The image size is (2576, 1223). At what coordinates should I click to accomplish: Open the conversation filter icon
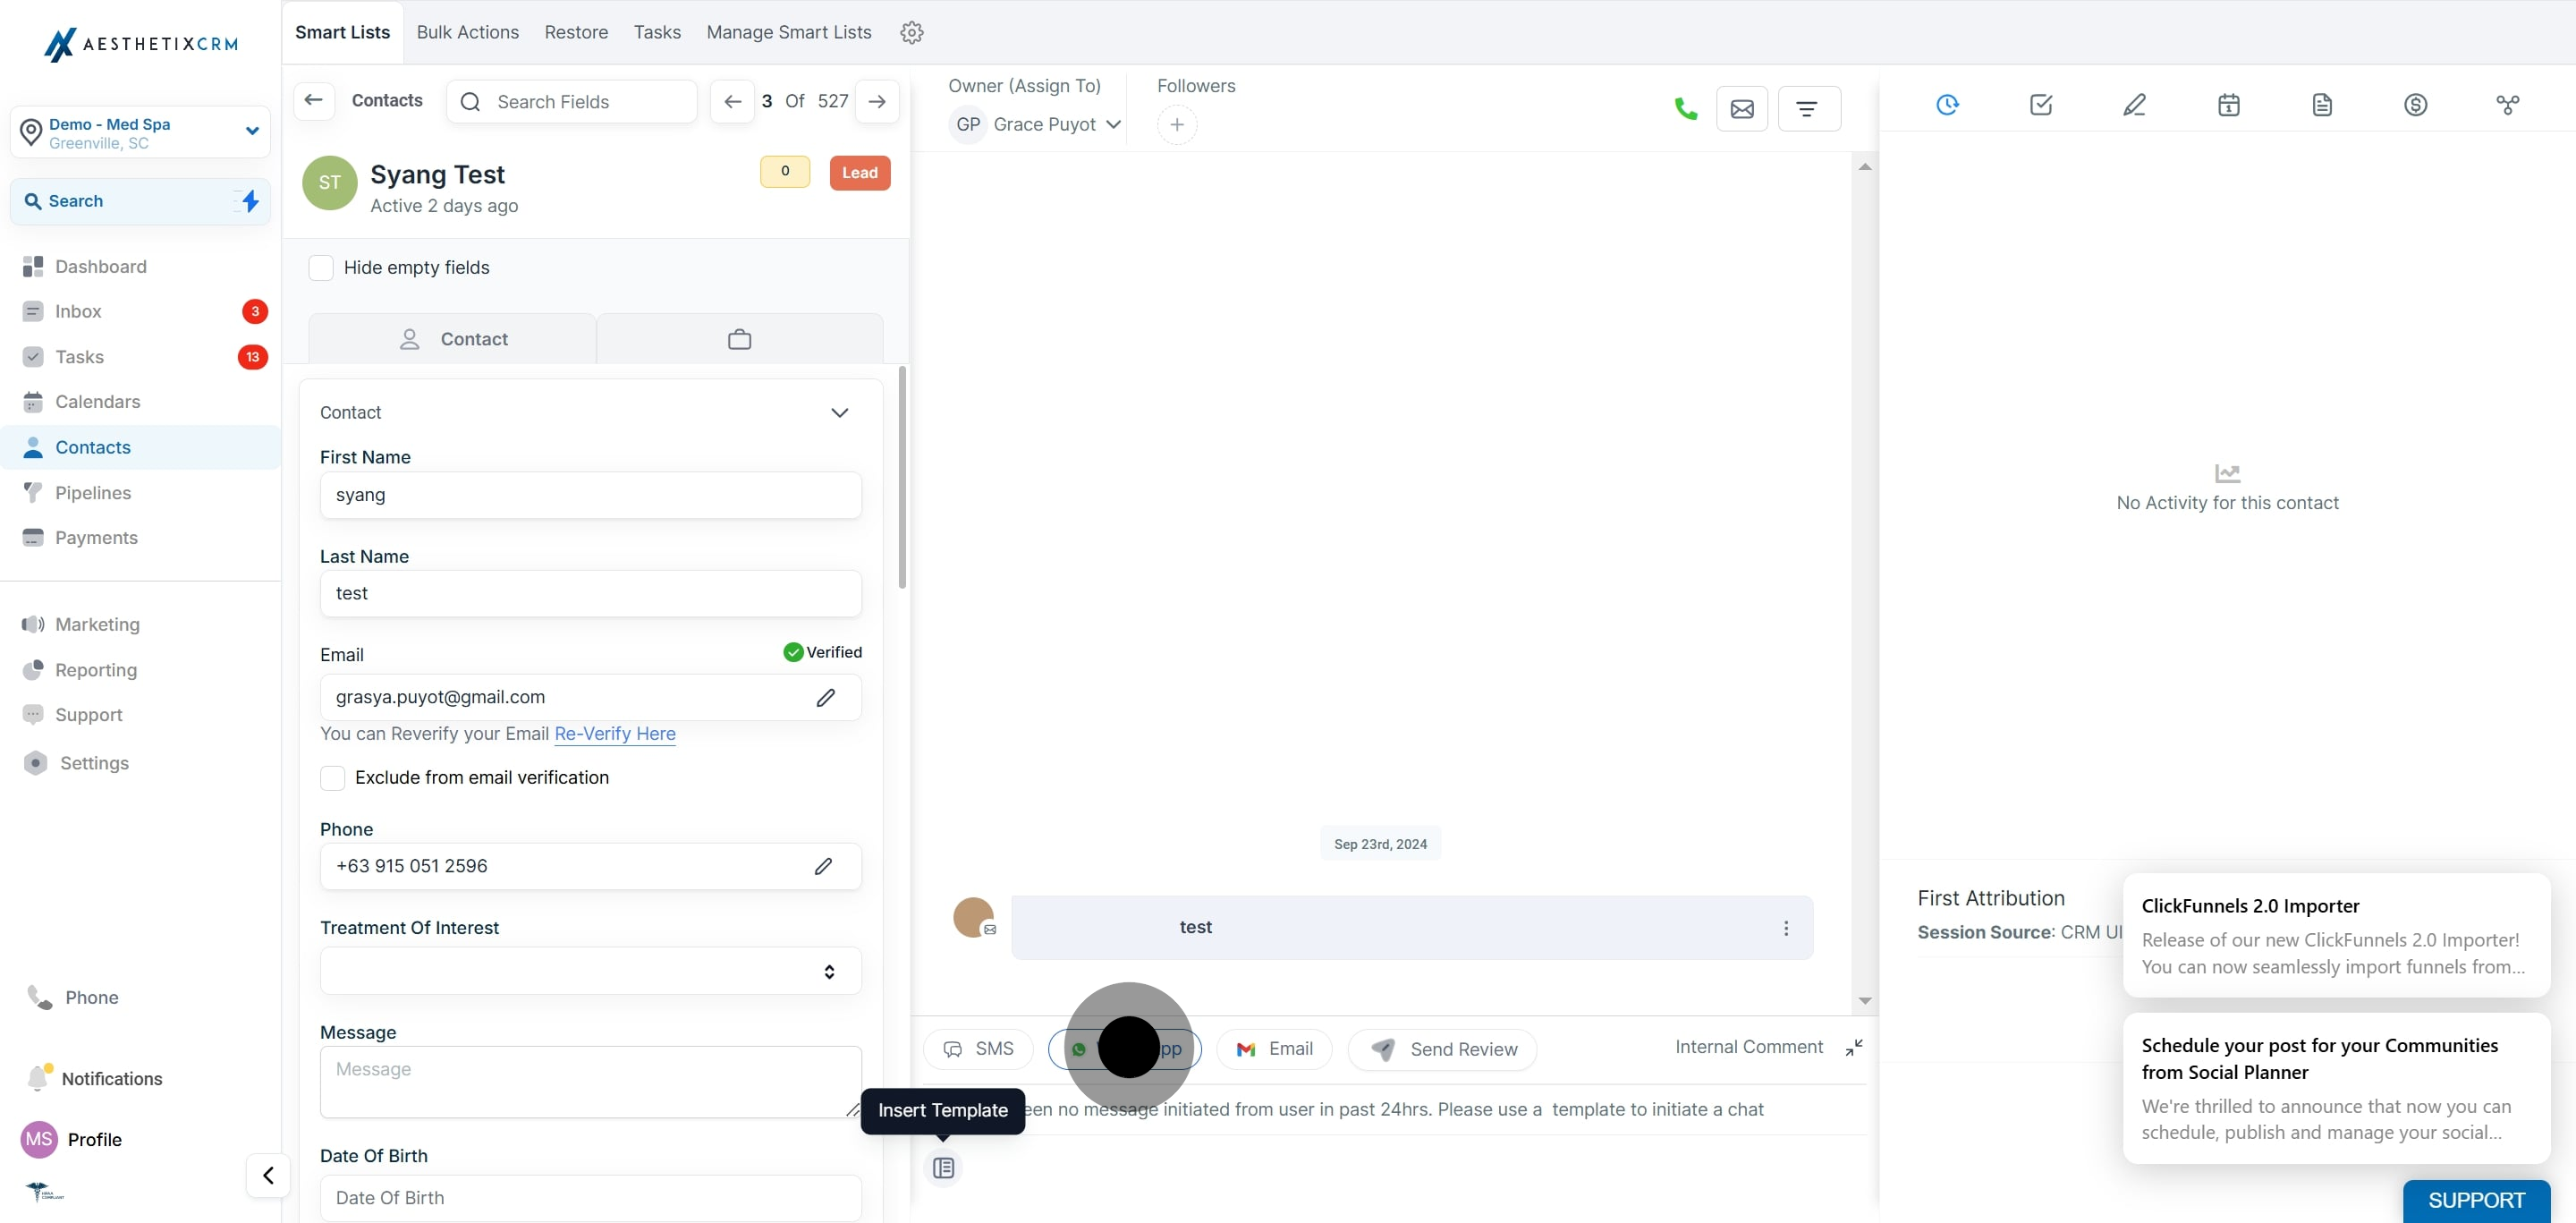[x=1808, y=108]
